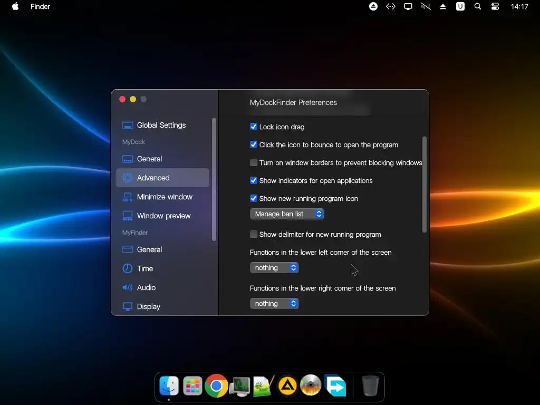
Task: Open lower left corner function dropdown
Action: pos(274,267)
